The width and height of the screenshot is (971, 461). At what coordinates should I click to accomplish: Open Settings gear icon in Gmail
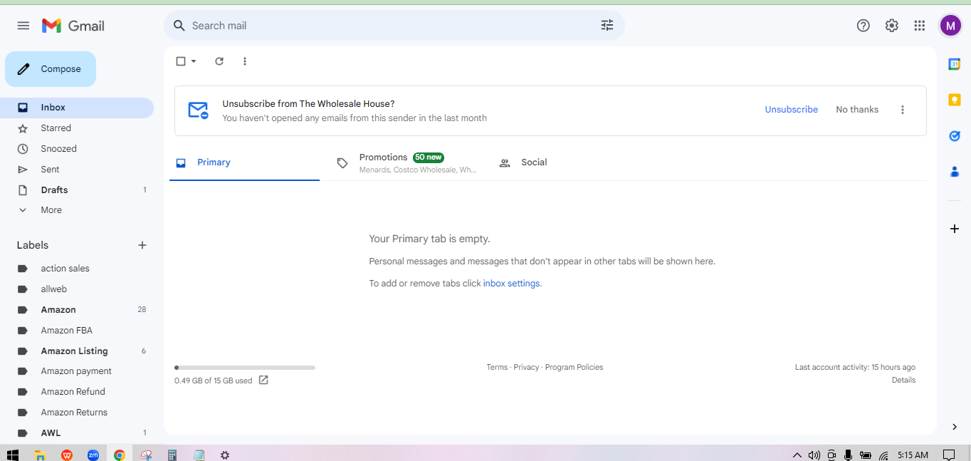click(x=892, y=26)
